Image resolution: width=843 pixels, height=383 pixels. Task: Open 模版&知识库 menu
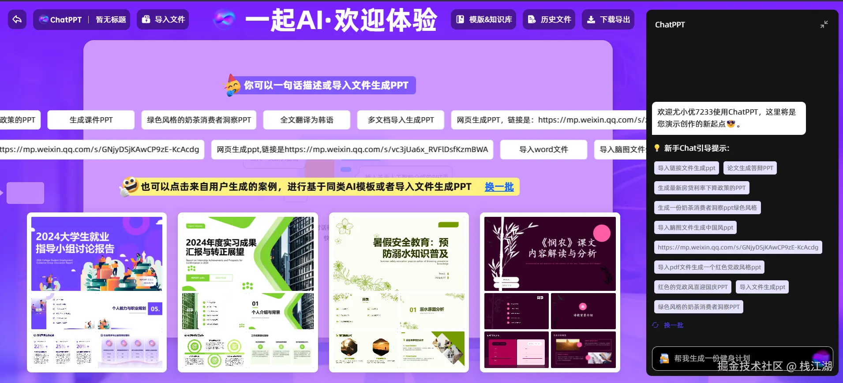click(x=483, y=19)
